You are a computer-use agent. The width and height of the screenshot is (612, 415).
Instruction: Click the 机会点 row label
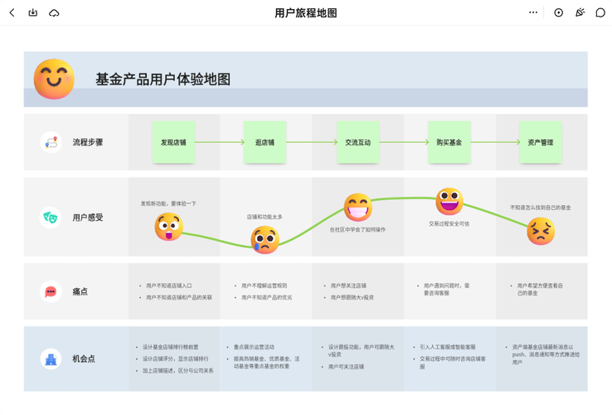[x=84, y=359]
